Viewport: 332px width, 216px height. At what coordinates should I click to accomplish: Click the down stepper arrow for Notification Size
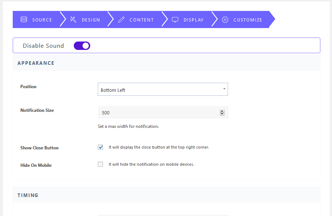pos(222,114)
